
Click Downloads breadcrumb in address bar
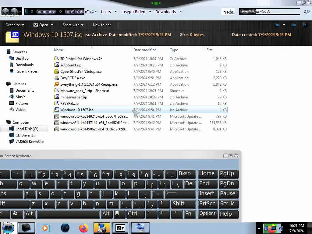pyautogui.click(x=165, y=12)
